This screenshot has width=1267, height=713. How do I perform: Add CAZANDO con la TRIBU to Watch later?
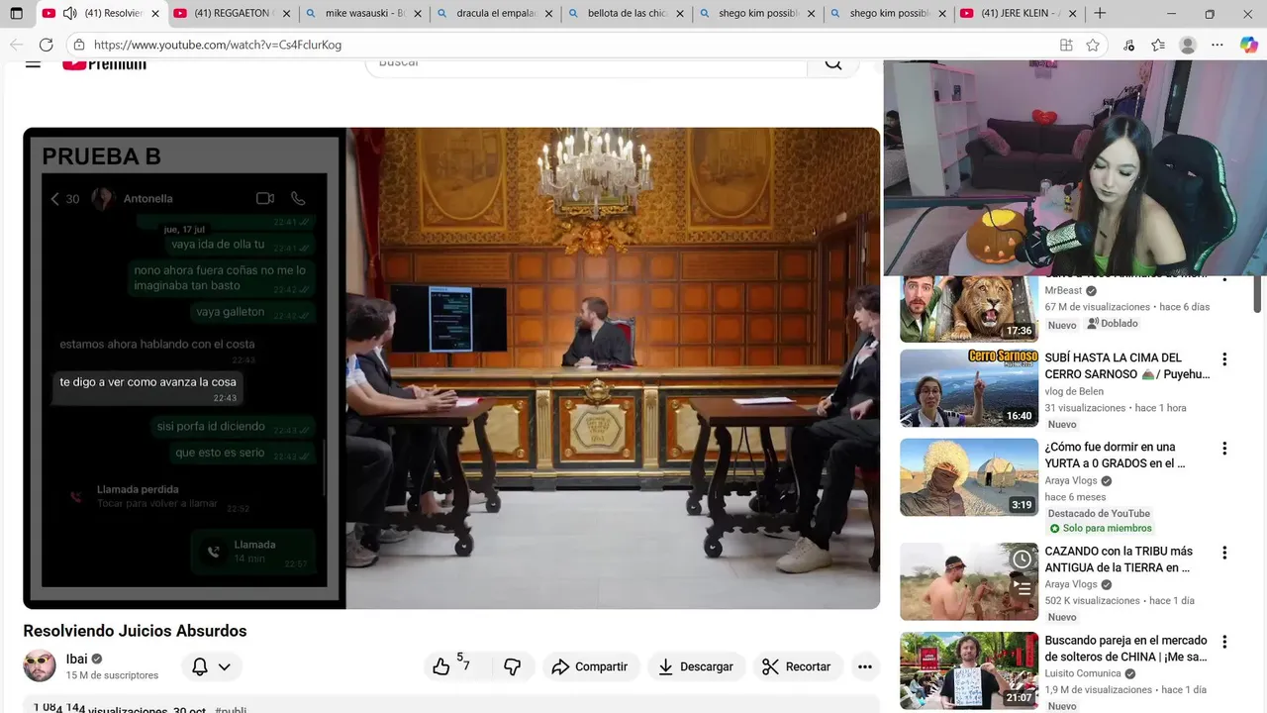pos(1022,560)
